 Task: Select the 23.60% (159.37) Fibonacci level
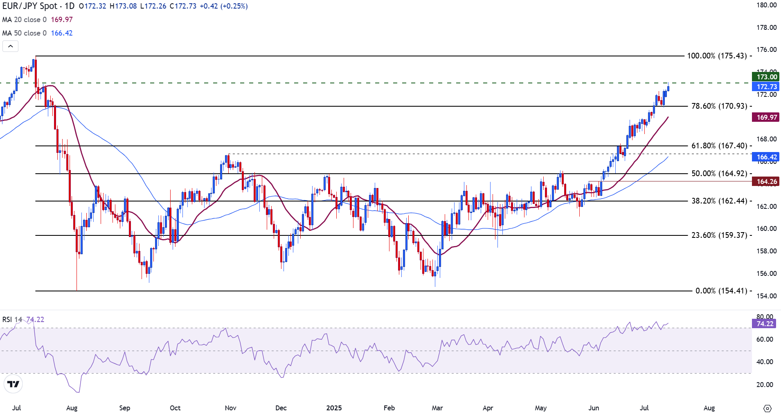pyautogui.click(x=719, y=235)
